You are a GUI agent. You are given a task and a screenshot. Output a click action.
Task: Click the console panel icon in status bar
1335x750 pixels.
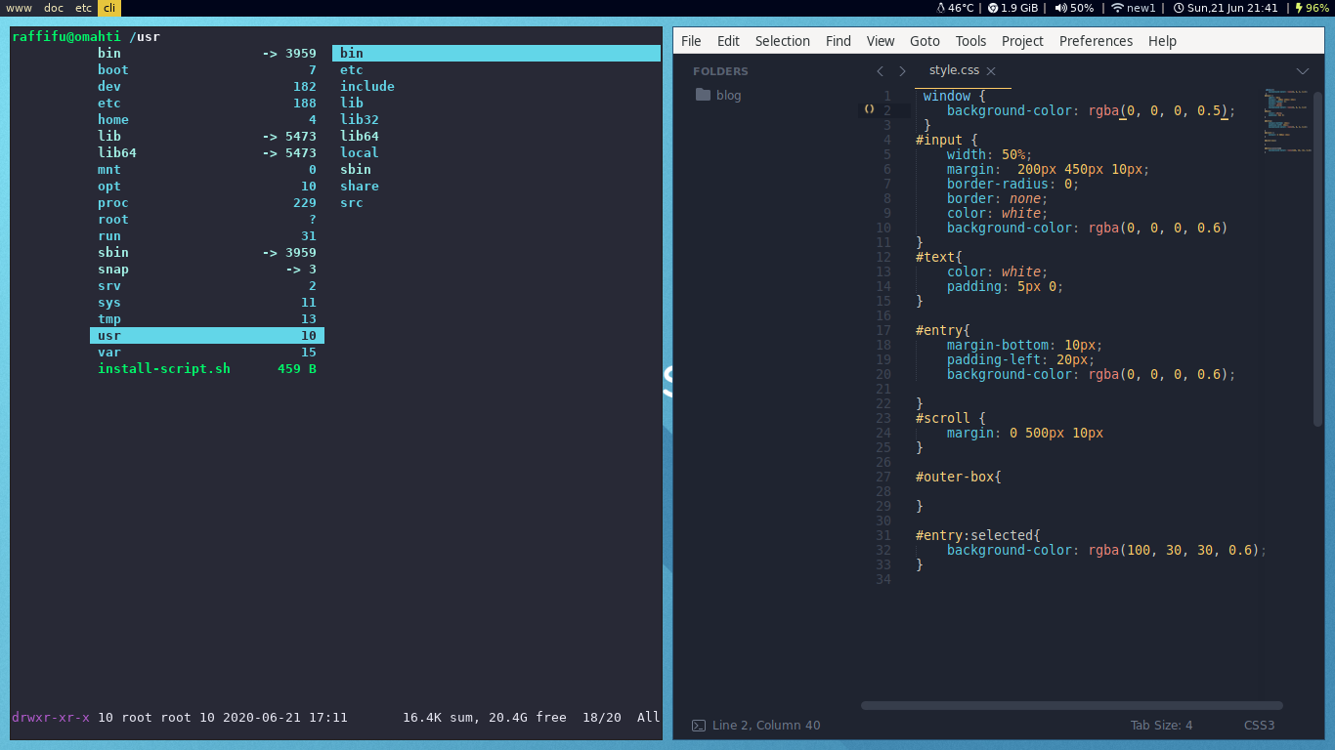click(x=699, y=726)
